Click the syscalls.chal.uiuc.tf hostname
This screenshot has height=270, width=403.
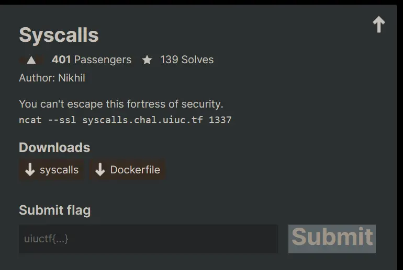pos(143,120)
